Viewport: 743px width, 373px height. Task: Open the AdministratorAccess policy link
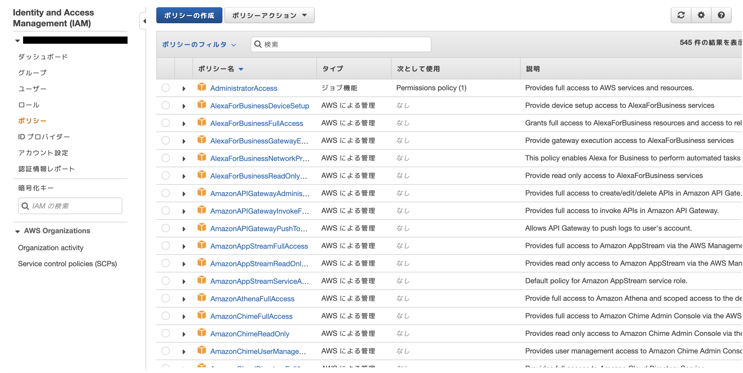tap(244, 88)
